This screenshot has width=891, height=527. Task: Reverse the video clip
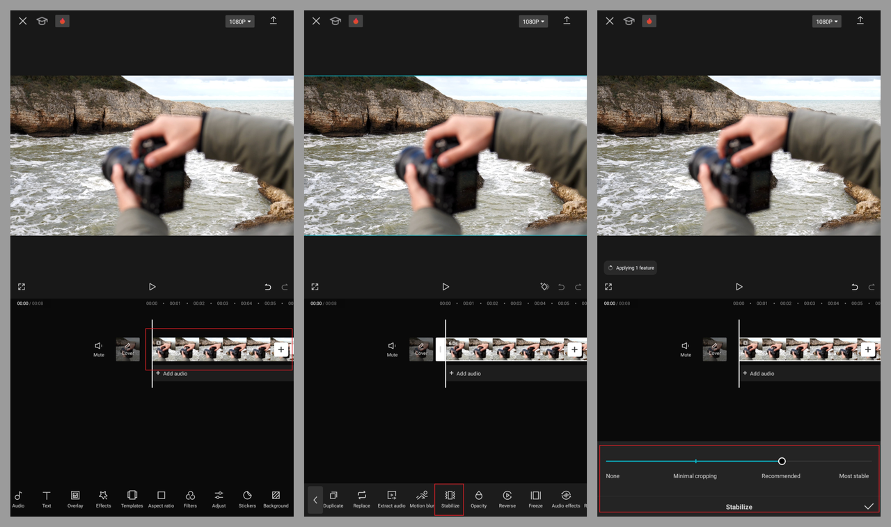[507, 498]
